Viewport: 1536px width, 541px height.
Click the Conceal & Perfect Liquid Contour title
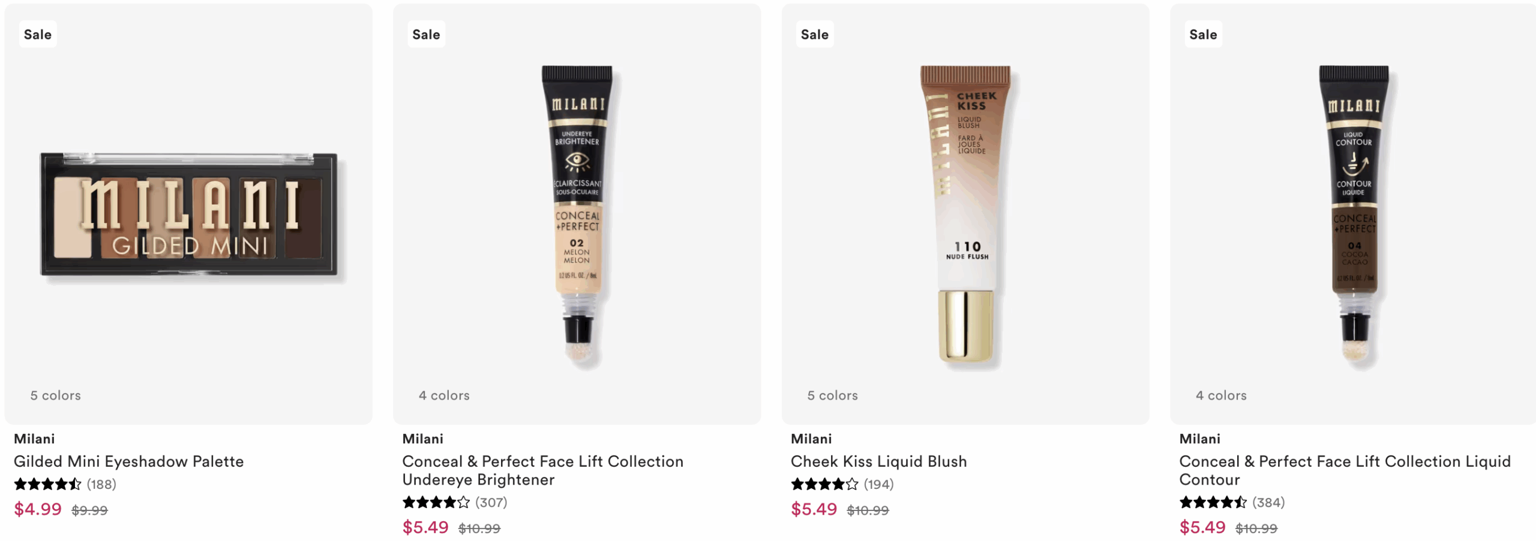tap(1345, 470)
